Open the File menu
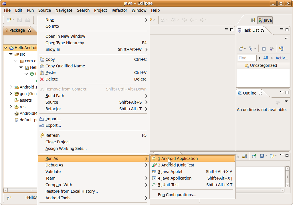This screenshot has height=205, width=293. click(7, 10)
